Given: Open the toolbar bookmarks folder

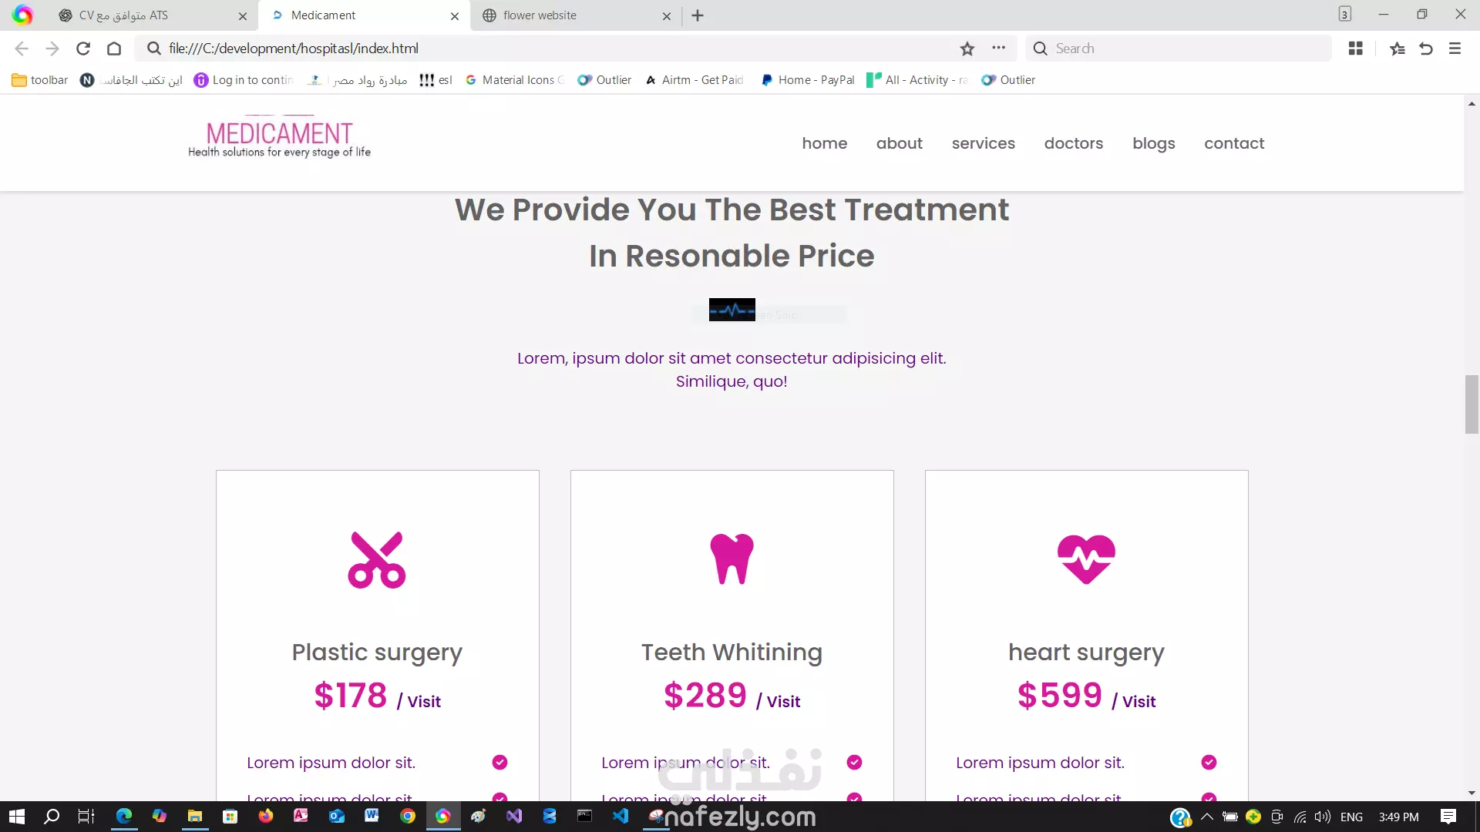Looking at the screenshot, I should click(x=40, y=80).
